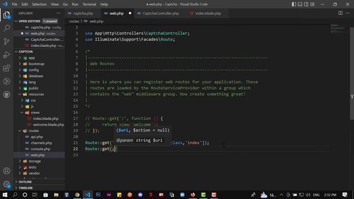This screenshot has width=354, height=199.
Task: Open the File menu
Action: [x=14, y=4]
